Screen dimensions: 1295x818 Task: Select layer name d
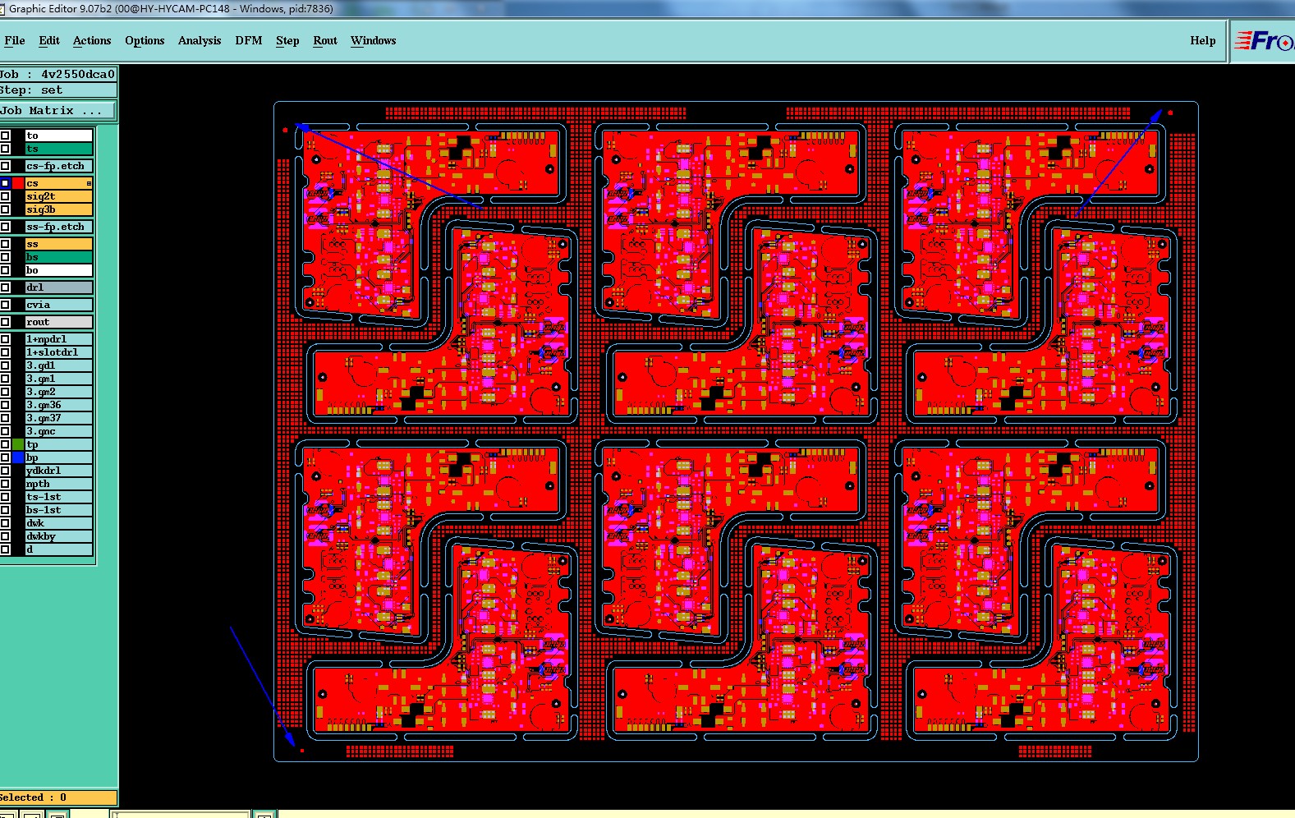coord(59,549)
